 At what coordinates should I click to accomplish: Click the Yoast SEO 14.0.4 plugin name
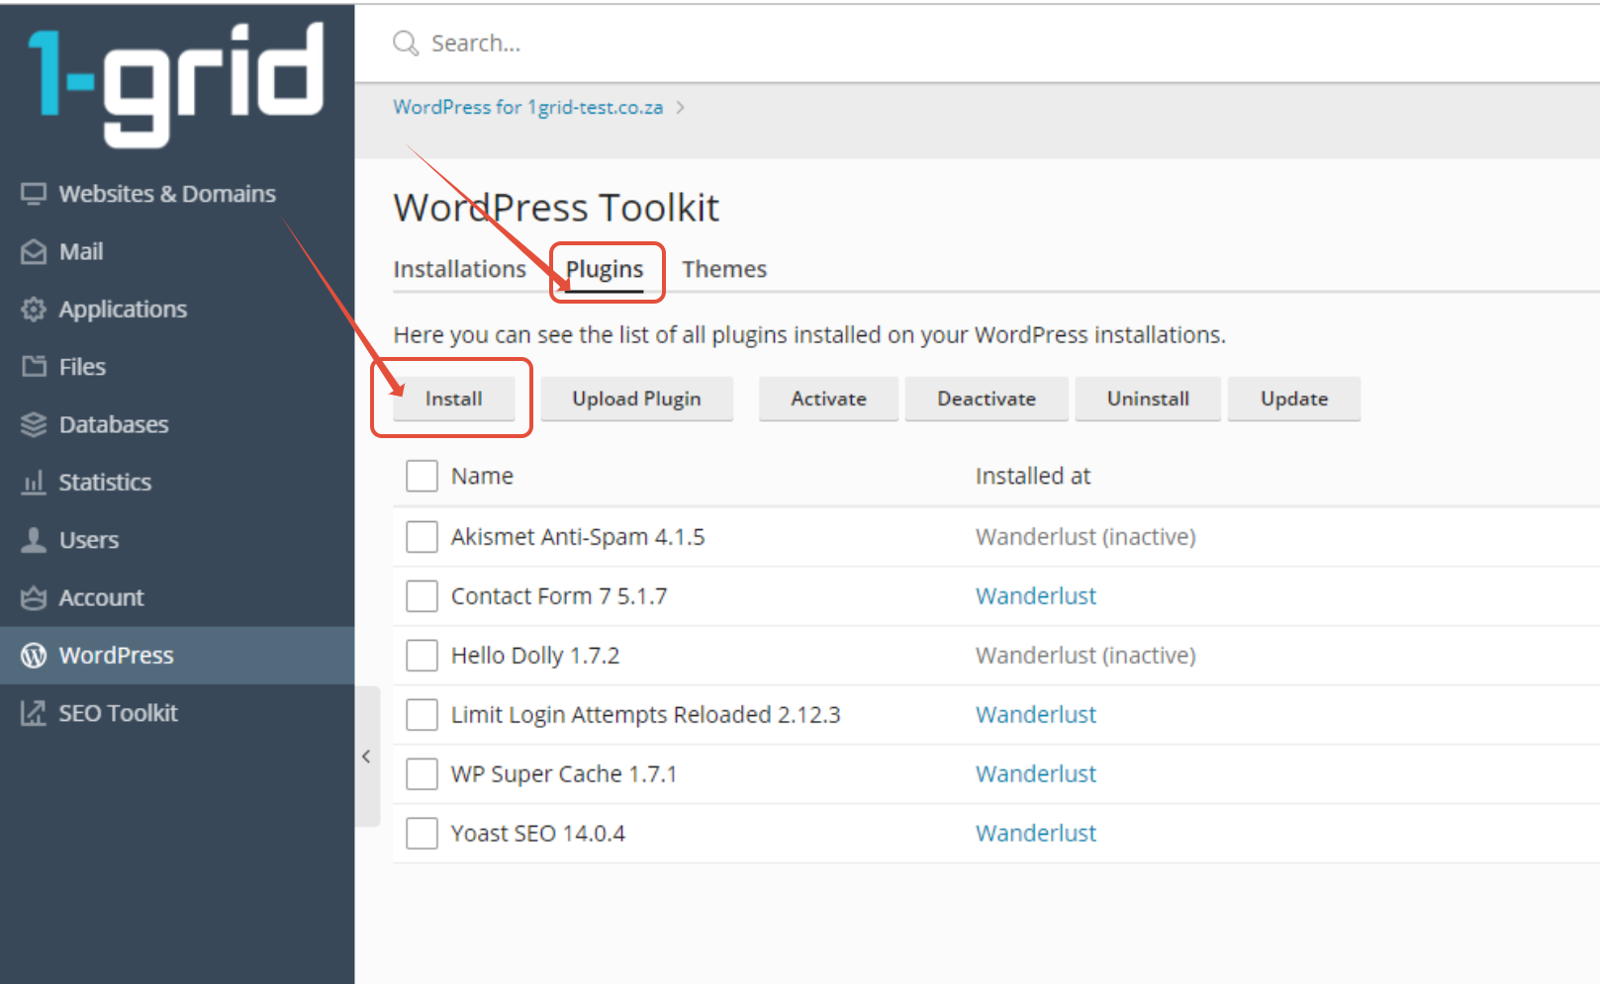(538, 834)
